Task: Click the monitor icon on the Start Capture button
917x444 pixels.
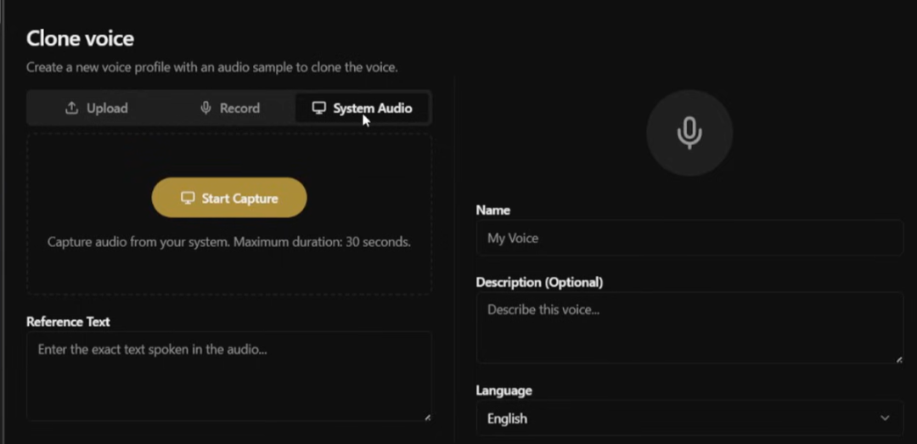Action: [x=188, y=199]
